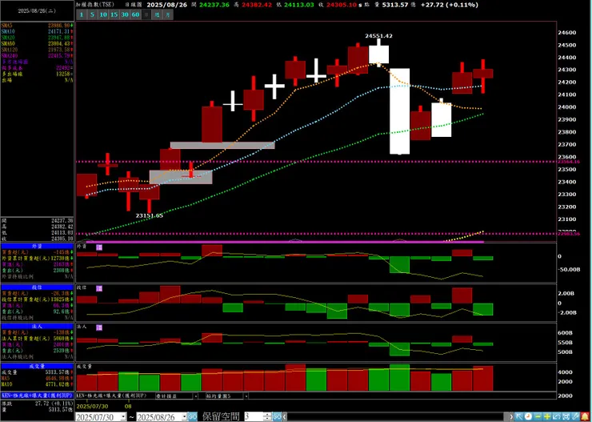Switch to the weekly (週) chart button
This screenshot has height=422, width=592.
coord(157,14)
